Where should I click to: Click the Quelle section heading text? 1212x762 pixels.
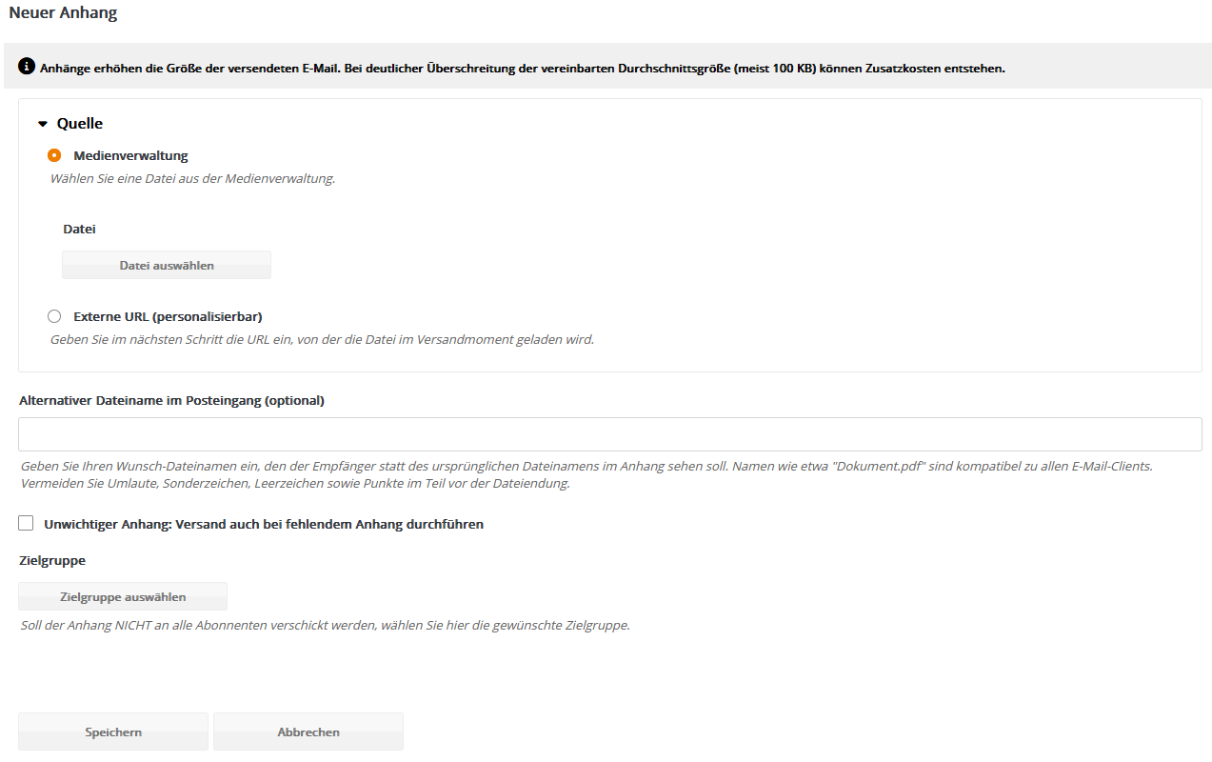point(80,124)
